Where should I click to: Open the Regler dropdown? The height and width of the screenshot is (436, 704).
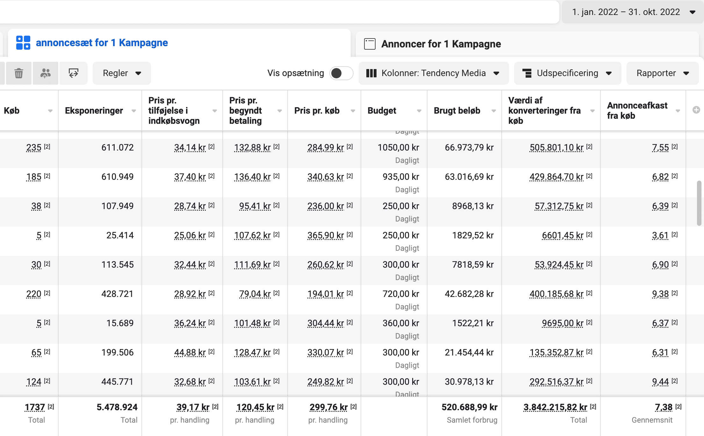[x=122, y=73]
